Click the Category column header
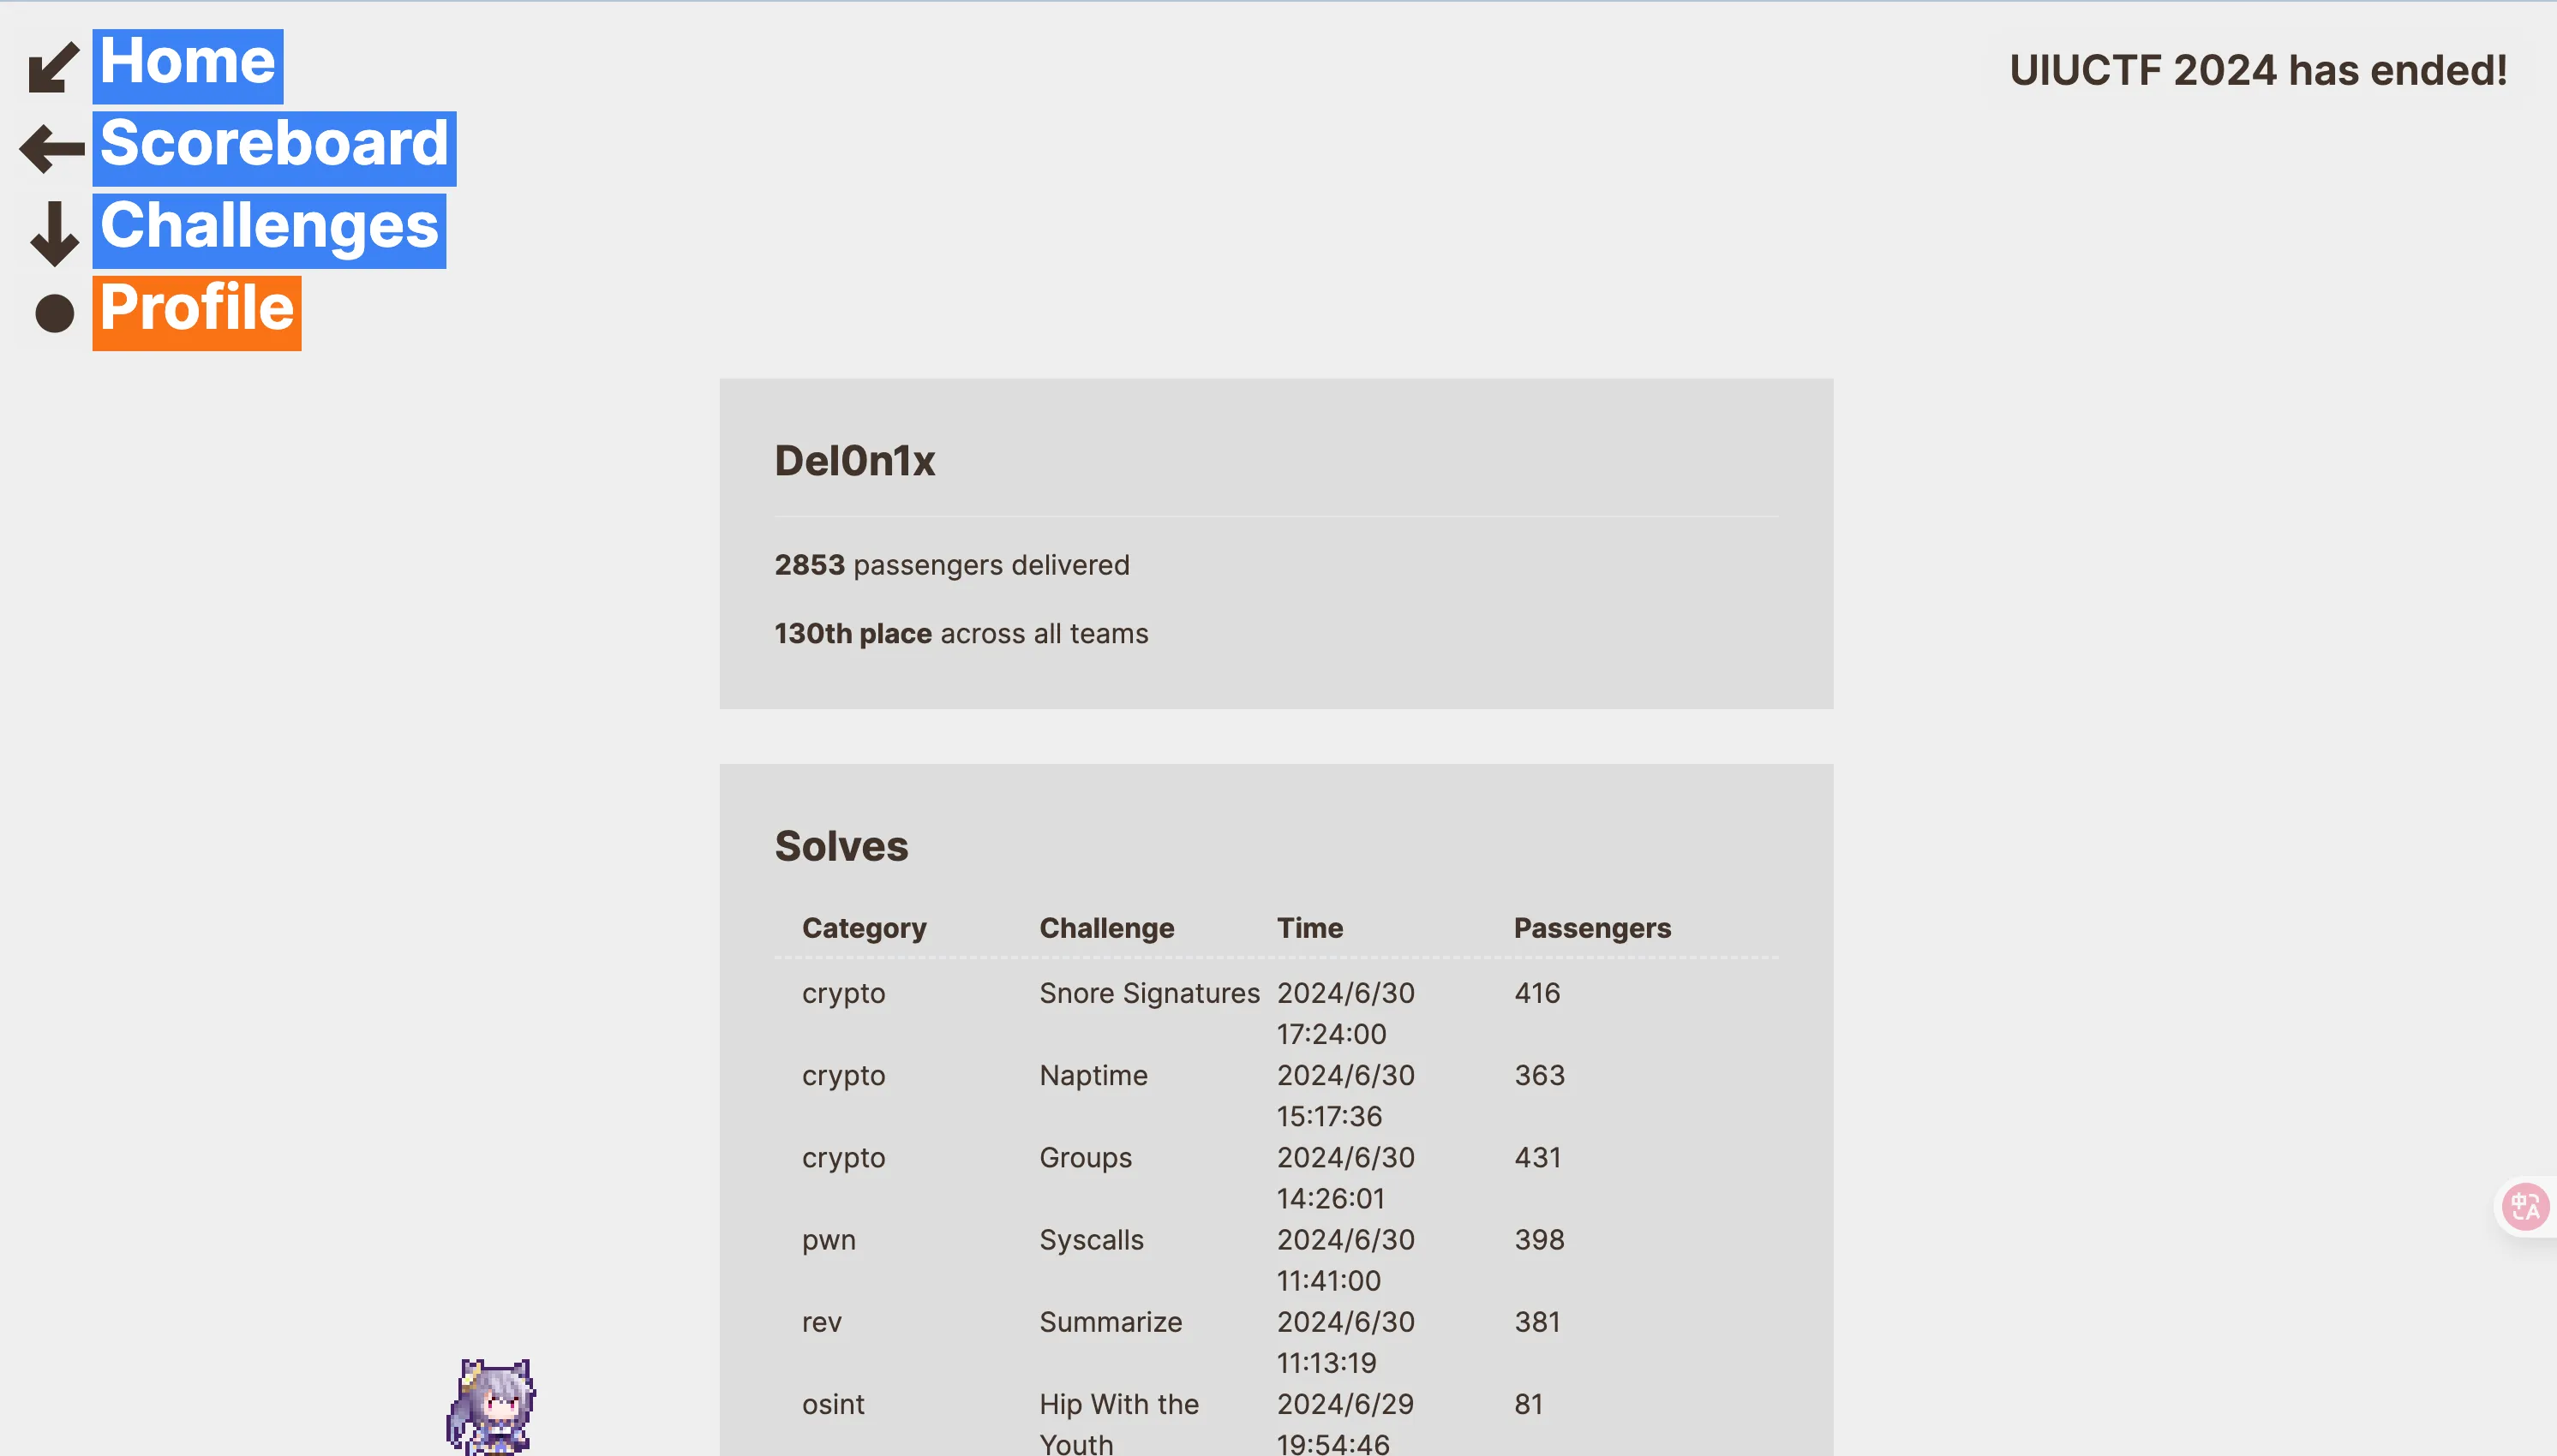The width and height of the screenshot is (2557, 1456). coord(865,928)
